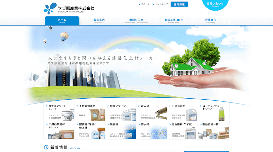Open 会社案内 Company tab
Image resolution: width=273 pixels, height=152 pixels.
[x=211, y=21]
